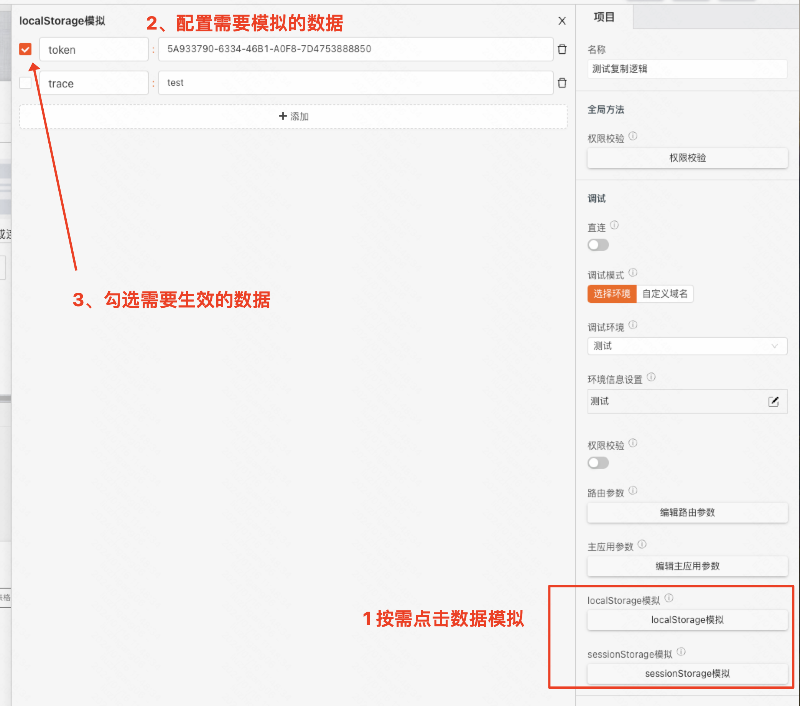Open 编辑路由参数 button
Screen dimensions: 800x706
[687, 513]
